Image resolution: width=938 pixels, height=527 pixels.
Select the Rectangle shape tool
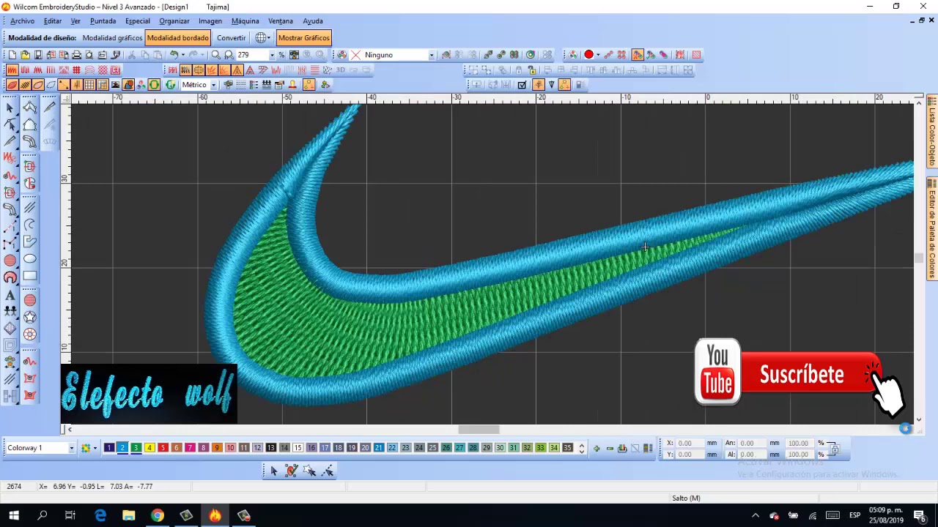click(x=30, y=277)
